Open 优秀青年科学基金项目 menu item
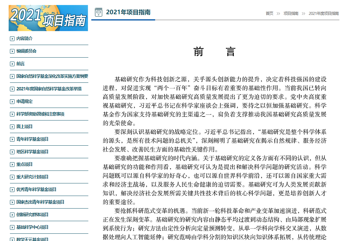This screenshot has height=241, width=346. 36,190
